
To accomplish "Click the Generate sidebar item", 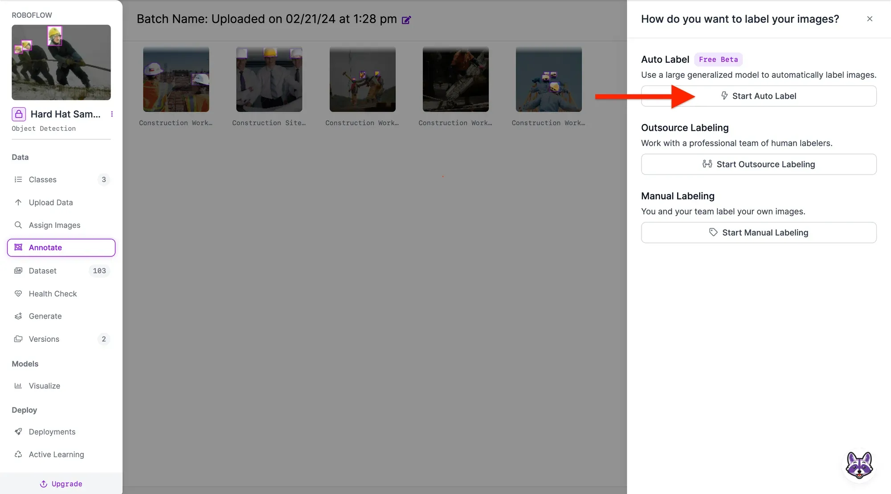I will (x=45, y=316).
